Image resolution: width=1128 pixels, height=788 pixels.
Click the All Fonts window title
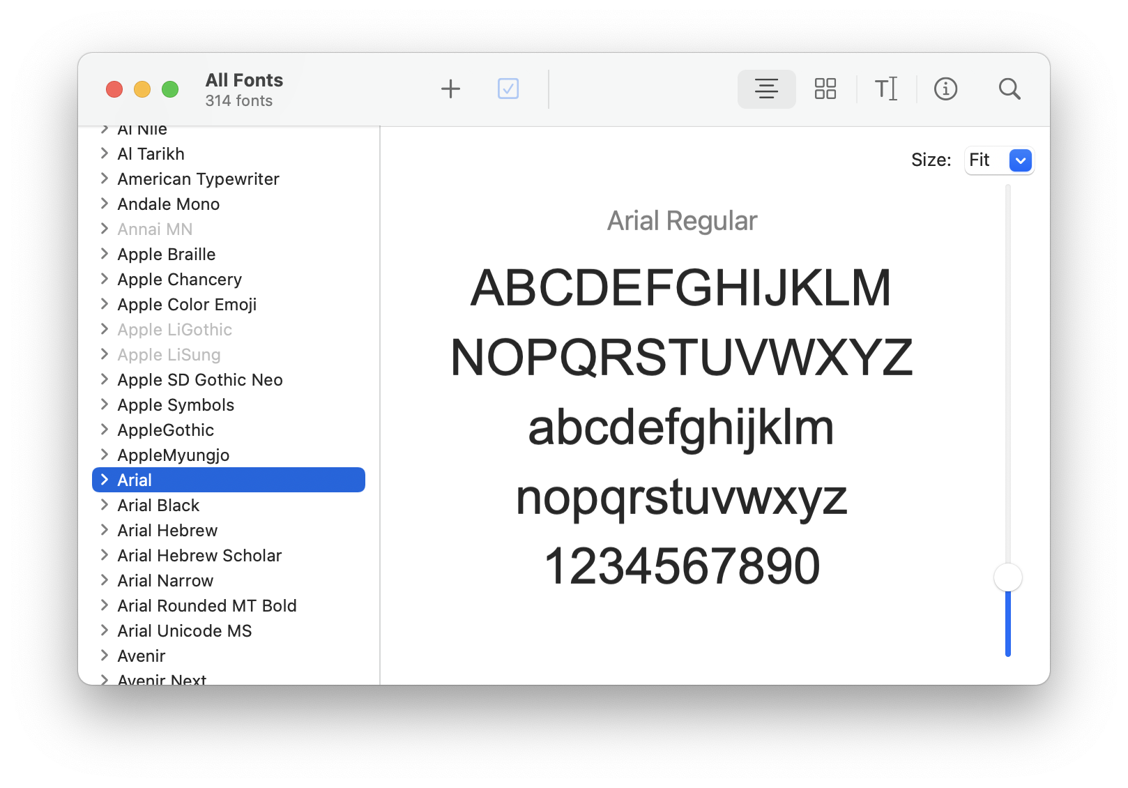click(x=244, y=80)
